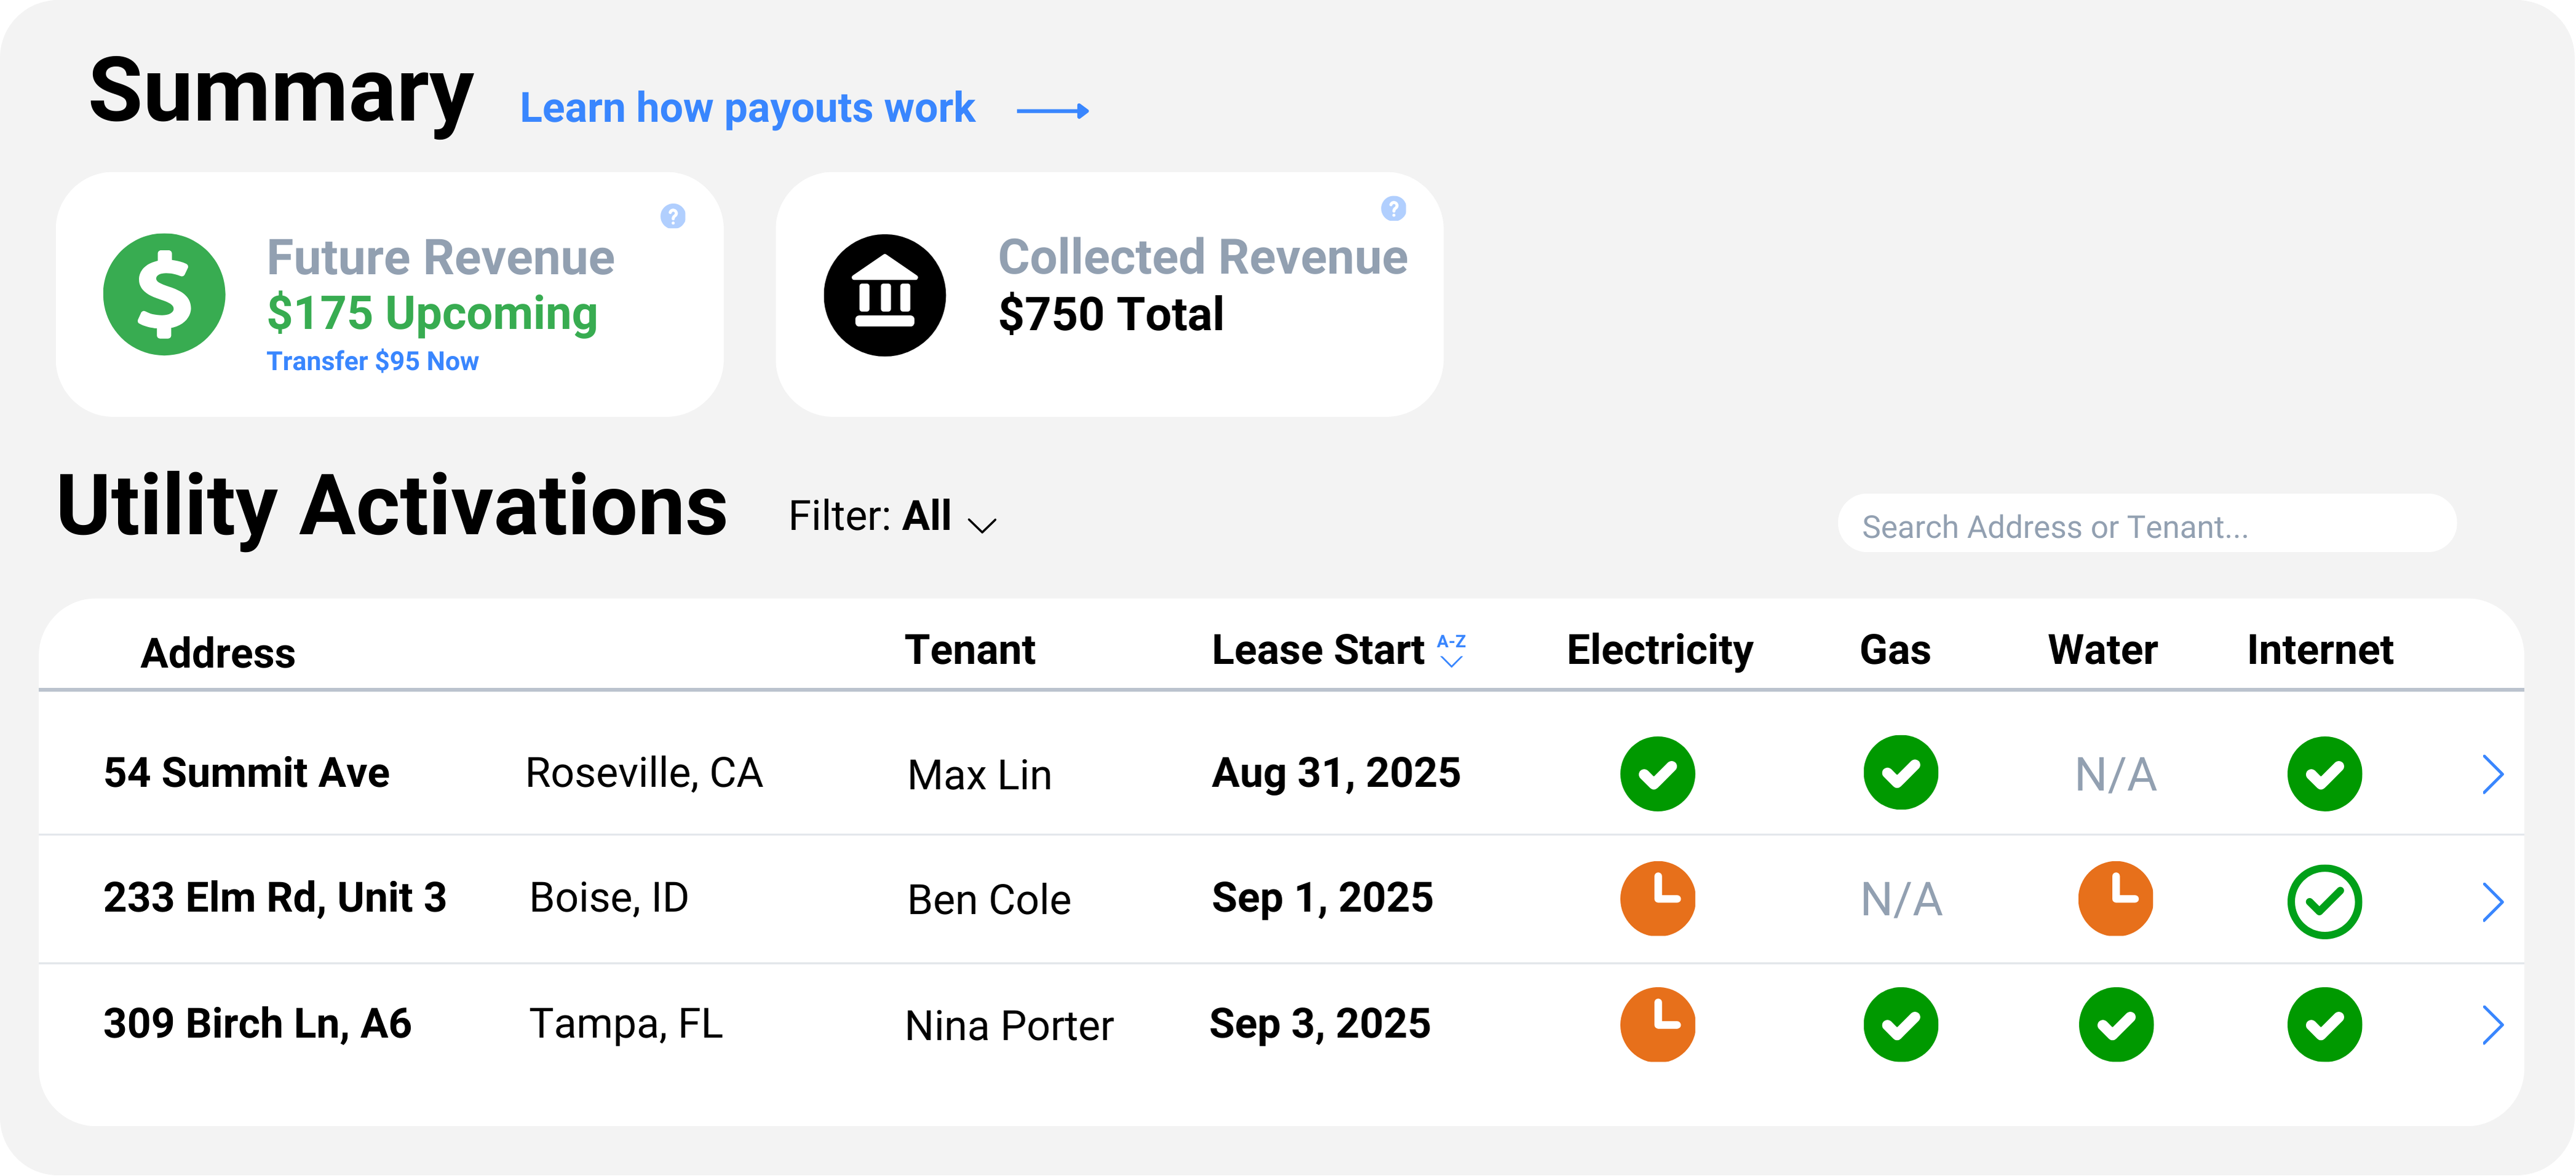Open row chevron for 309 Birch Ln, A6
This screenshot has height=1176, width=2576.
click(2492, 1024)
